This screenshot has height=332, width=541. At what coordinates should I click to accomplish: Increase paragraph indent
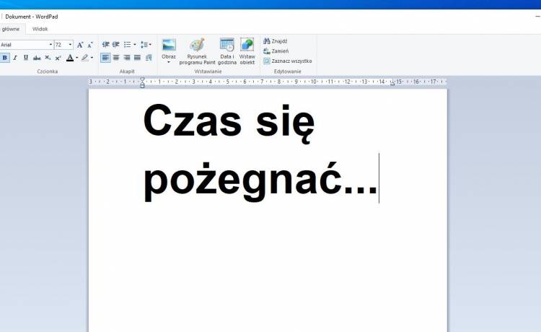click(x=116, y=45)
